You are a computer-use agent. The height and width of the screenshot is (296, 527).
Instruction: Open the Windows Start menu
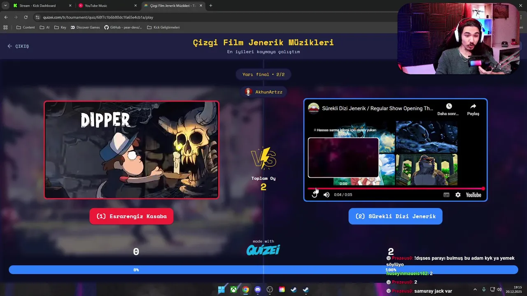222,289
